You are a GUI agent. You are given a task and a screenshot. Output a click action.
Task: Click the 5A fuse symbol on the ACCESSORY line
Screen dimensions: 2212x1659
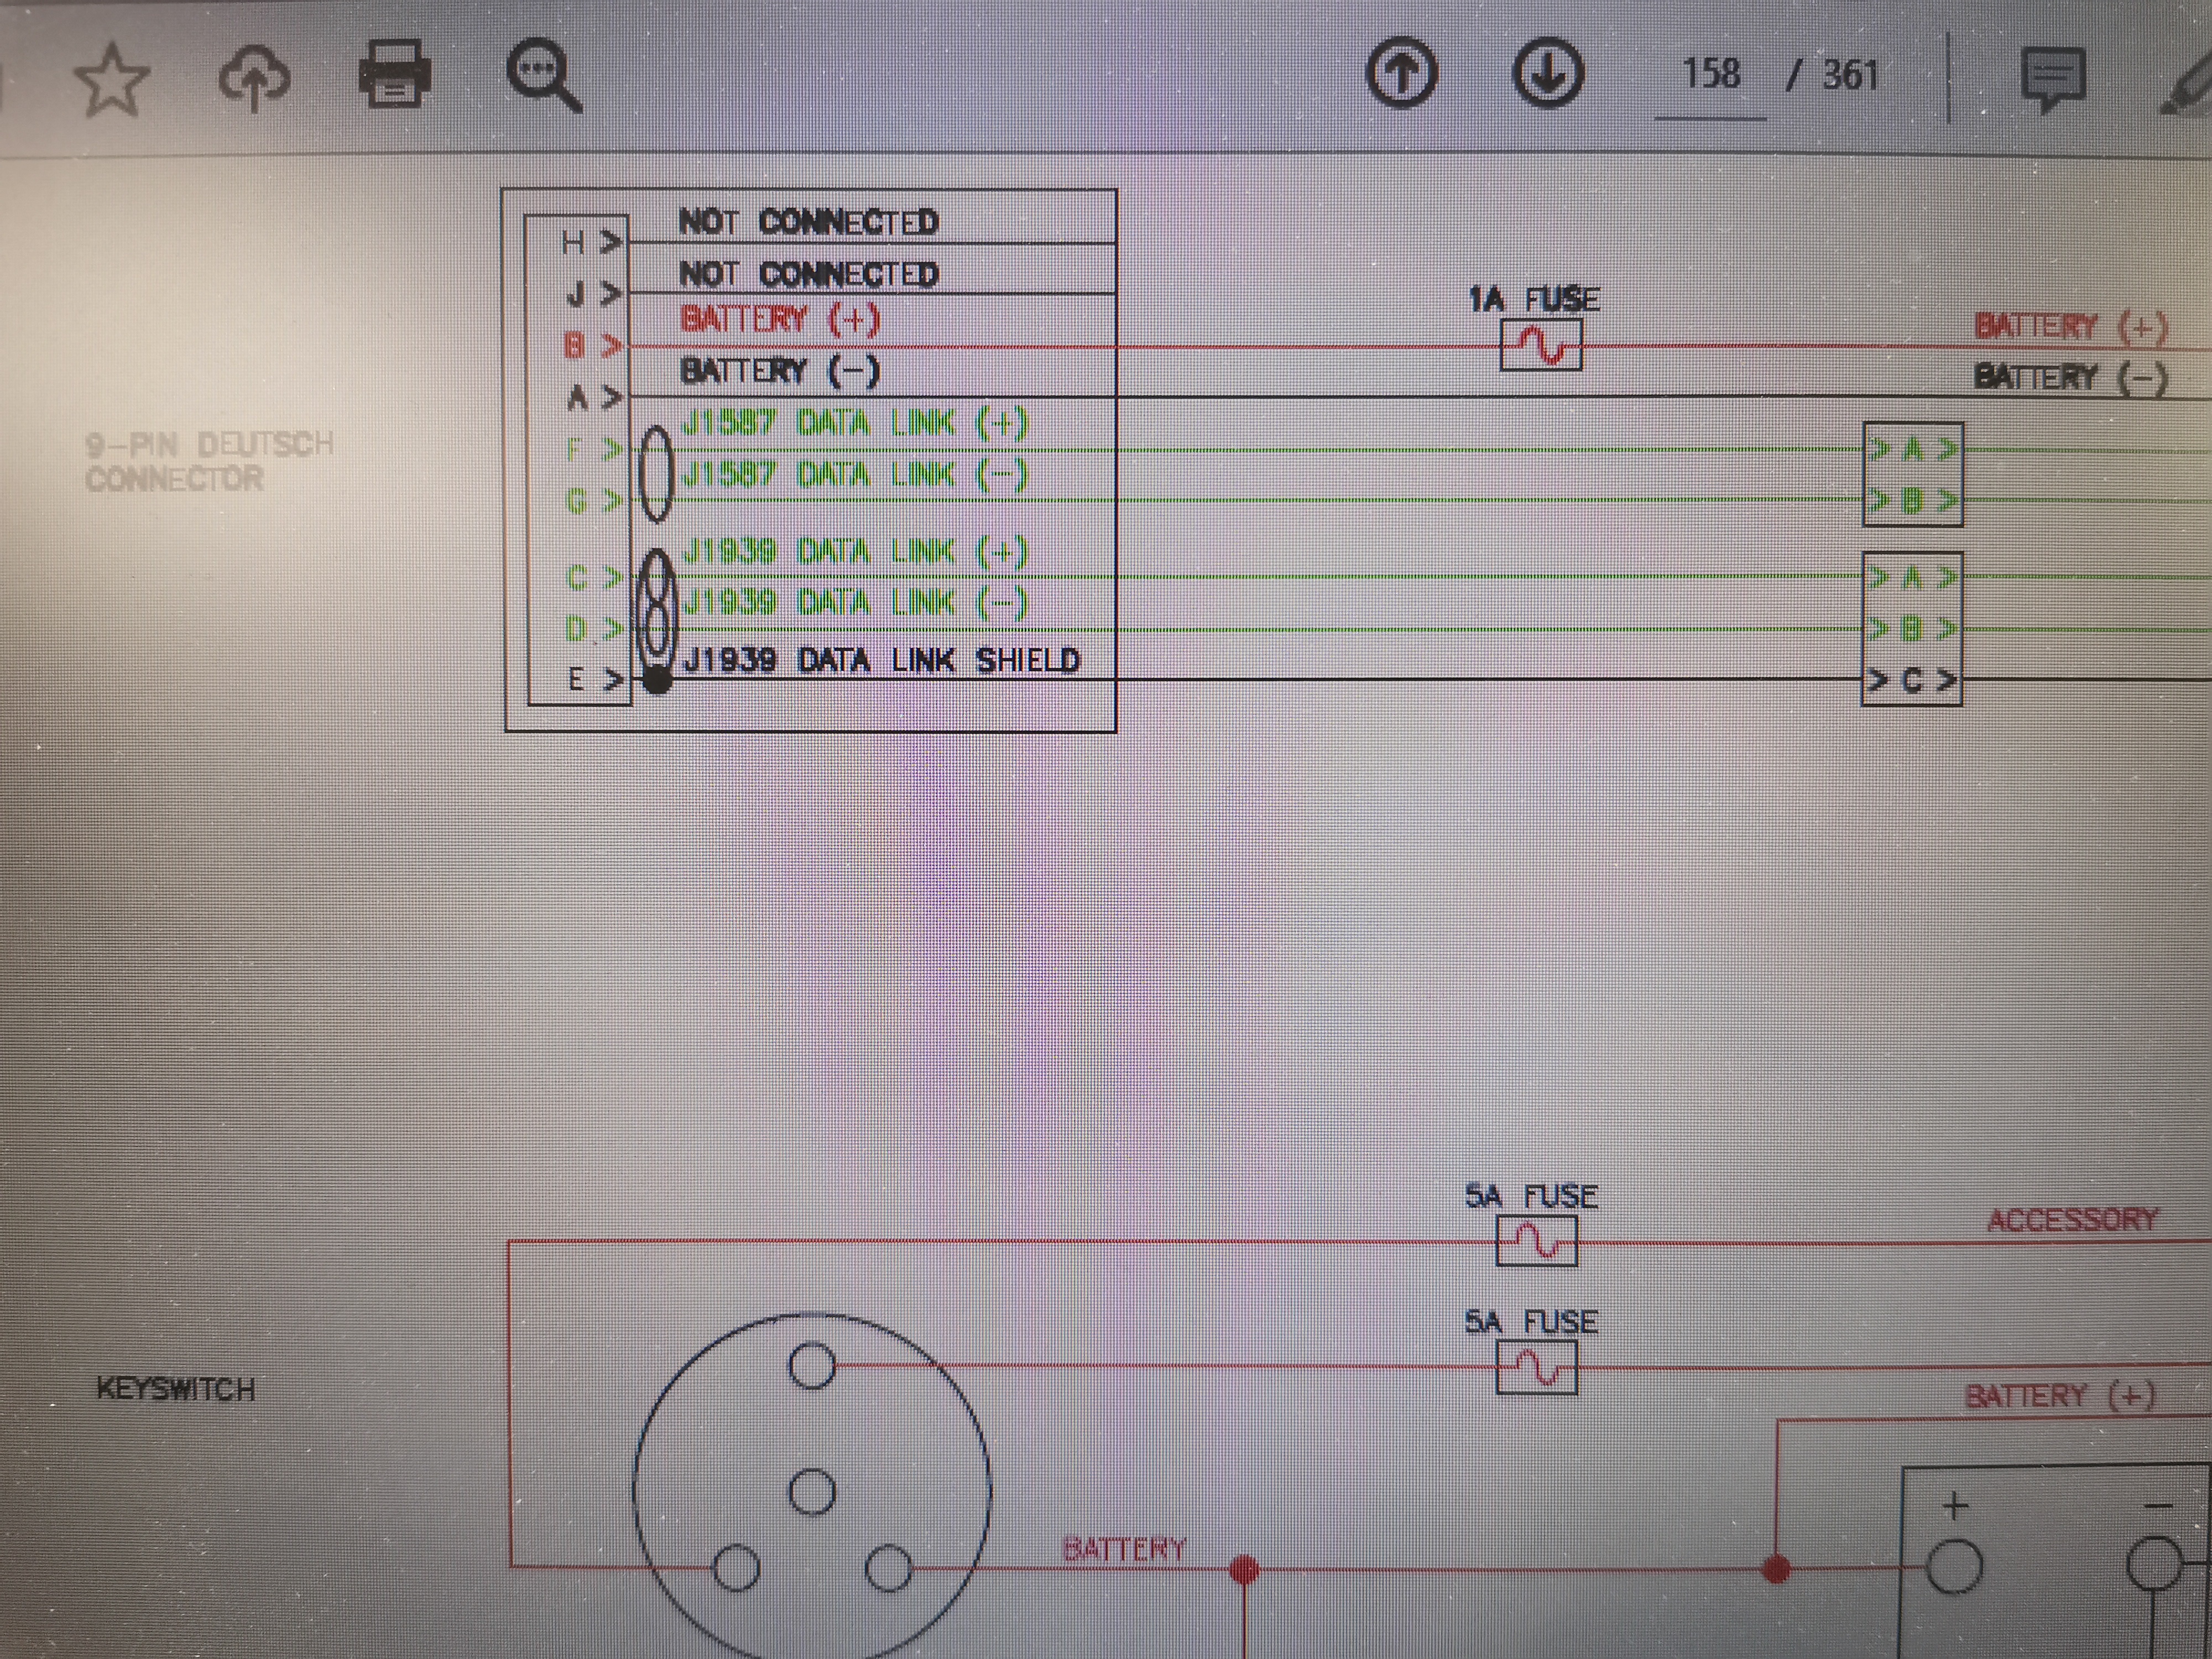(1536, 1242)
